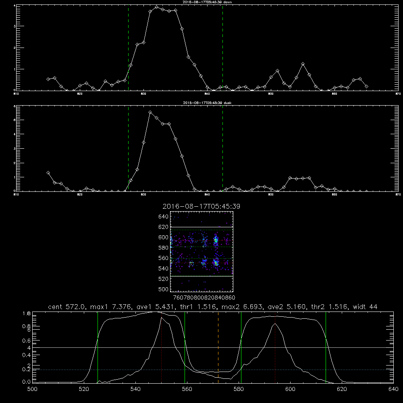Click heat map y-axis label "640"
The width and height of the screenshot is (403, 403).
tap(164, 216)
